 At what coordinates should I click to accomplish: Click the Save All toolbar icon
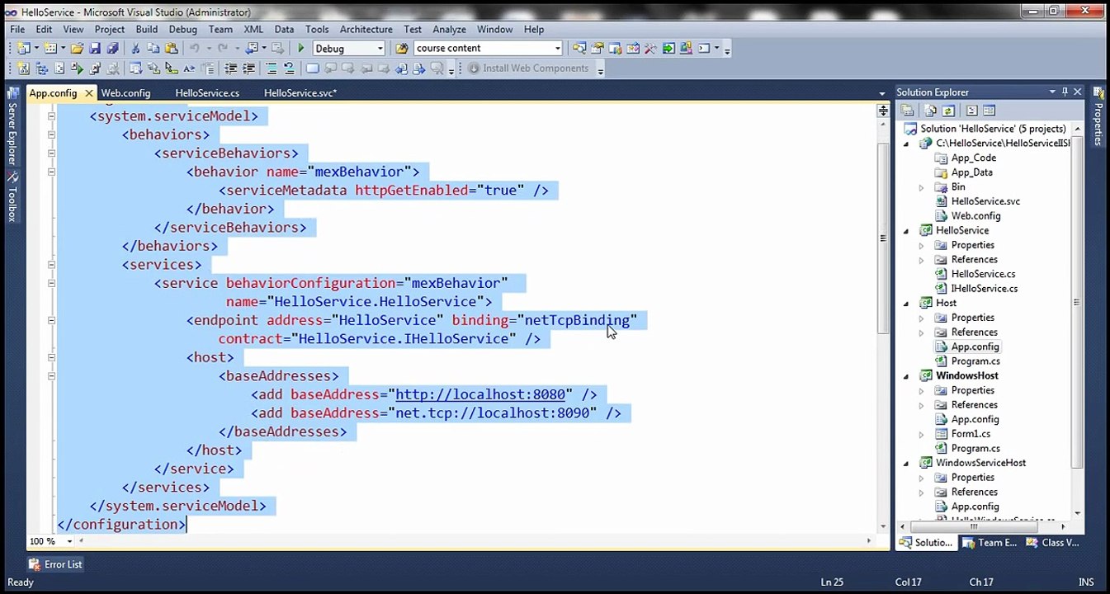[112, 49]
